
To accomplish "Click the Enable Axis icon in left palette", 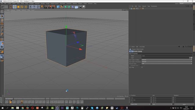I will [x=2, y=40].
